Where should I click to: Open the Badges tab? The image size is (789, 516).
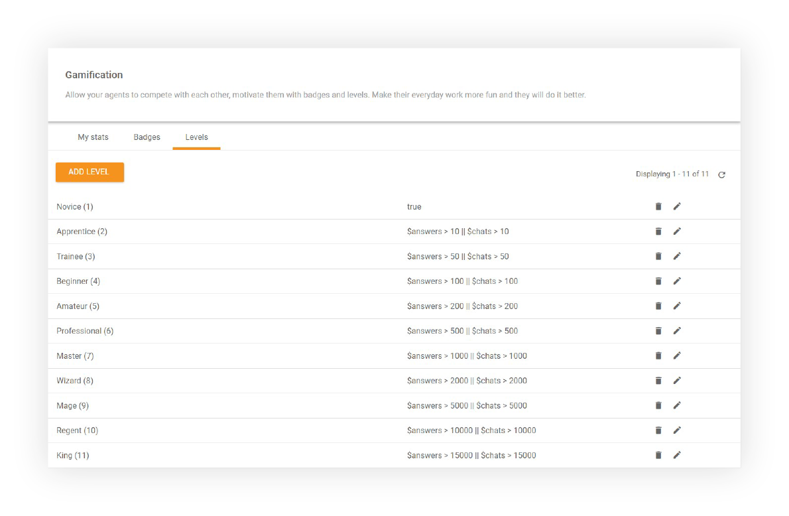[x=147, y=137]
